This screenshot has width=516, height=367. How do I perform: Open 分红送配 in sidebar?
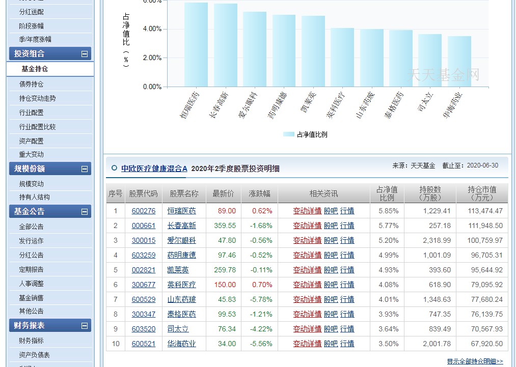point(31,12)
